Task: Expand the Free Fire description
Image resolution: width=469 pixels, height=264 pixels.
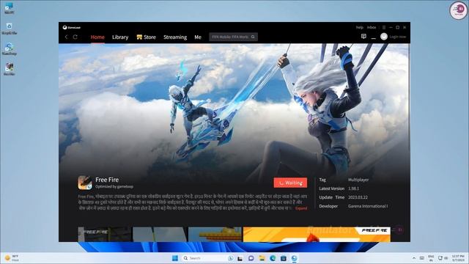Action: (x=301, y=208)
